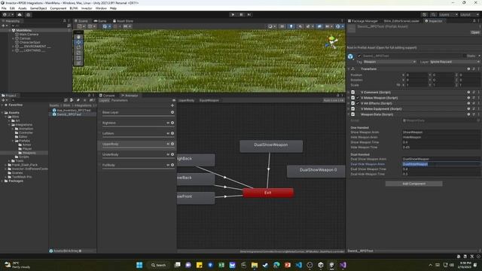Open UpperBody layer settings gear

pos(172,144)
